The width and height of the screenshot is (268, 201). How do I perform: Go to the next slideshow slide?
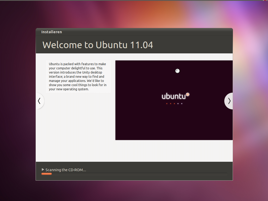(229, 101)
